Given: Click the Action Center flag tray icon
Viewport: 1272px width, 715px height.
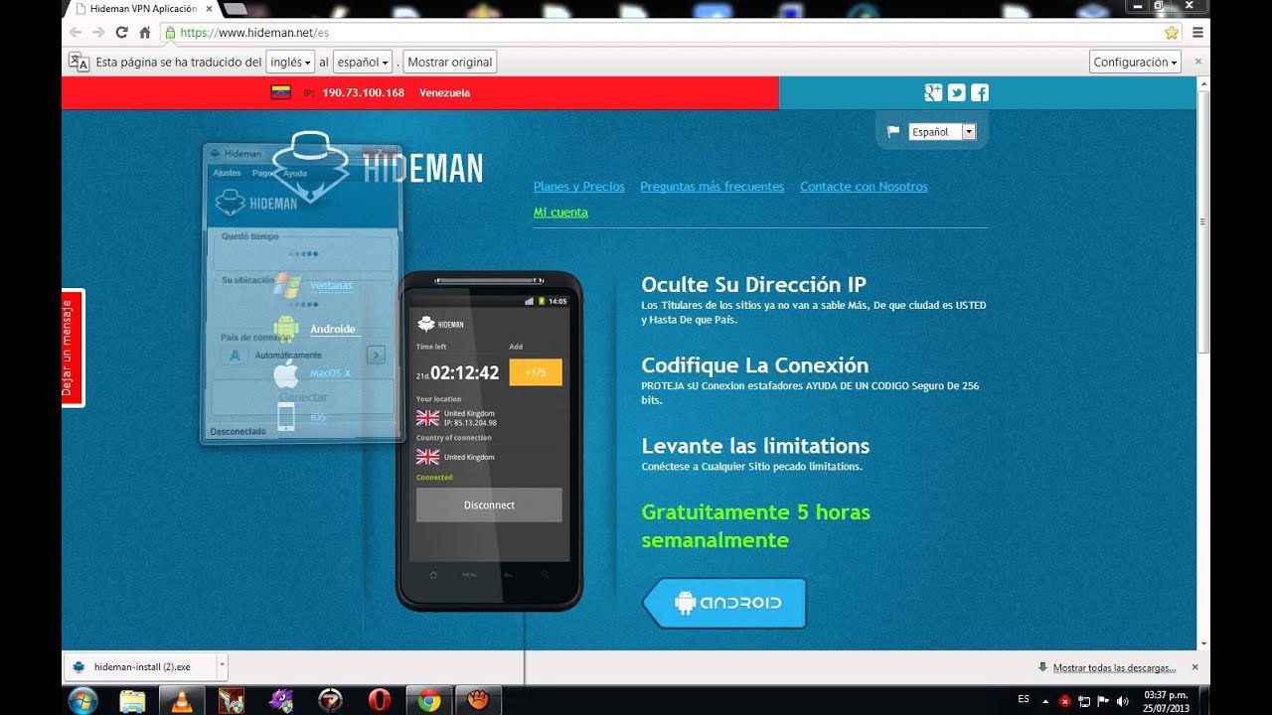Looking at the screenshot, I should (x=1103, y=700).
